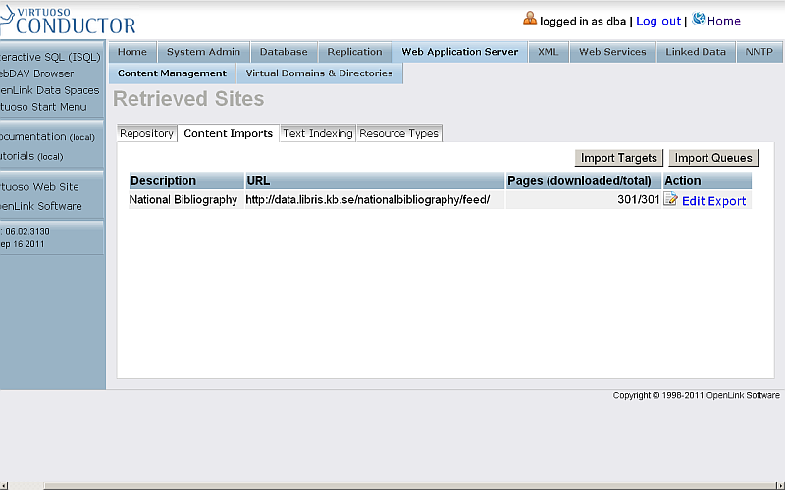Viewport: 785px width, 490px height.
Task: Open the Import Targets page
Action: tap(618, 158)
